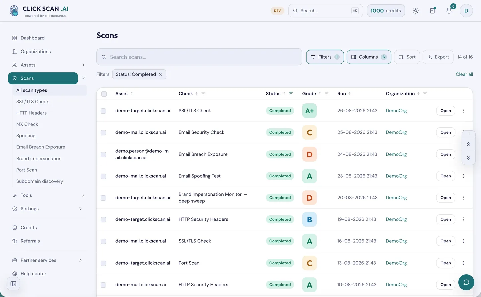Export the scans list
This screenshot has height=297, width=481.
coord(438,57)
